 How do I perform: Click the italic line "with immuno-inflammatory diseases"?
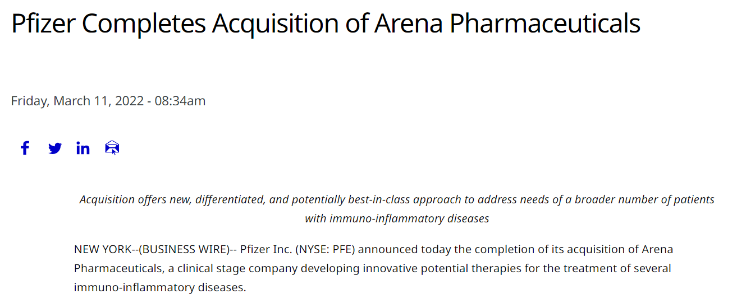396,218
